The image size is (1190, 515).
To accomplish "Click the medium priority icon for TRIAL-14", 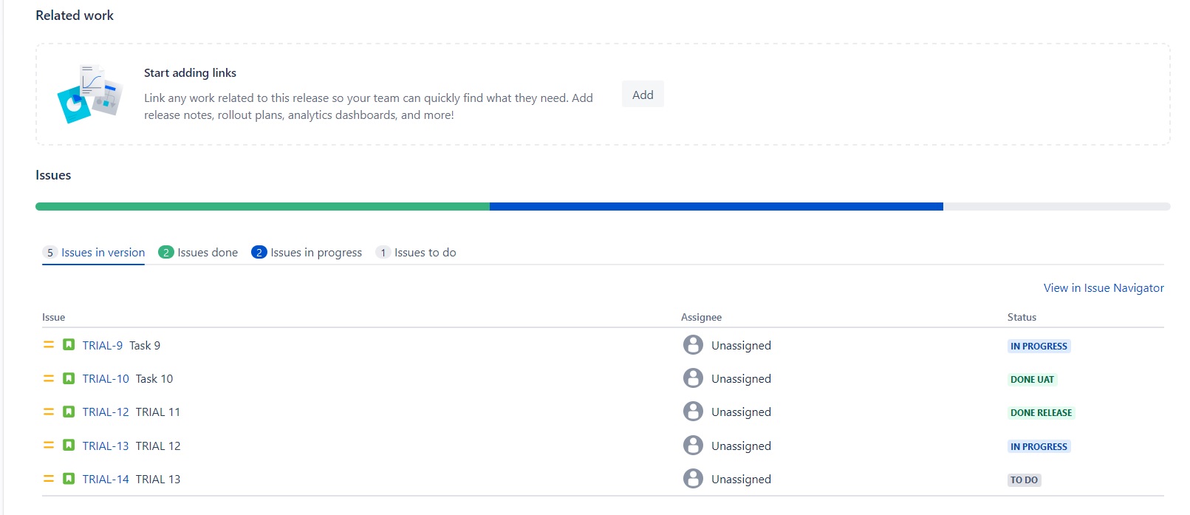I will [x=49, y=479].
